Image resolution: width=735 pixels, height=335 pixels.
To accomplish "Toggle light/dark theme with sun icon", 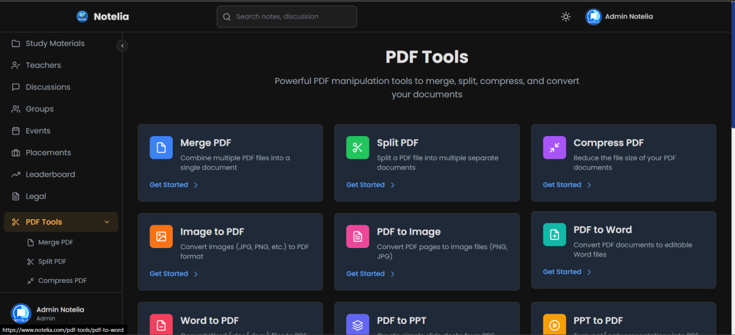I will pyautogui.click(x=566, y=17).
